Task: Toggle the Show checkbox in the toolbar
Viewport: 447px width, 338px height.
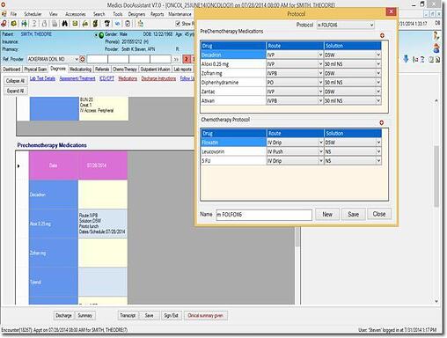Action: tap(178, 24)
